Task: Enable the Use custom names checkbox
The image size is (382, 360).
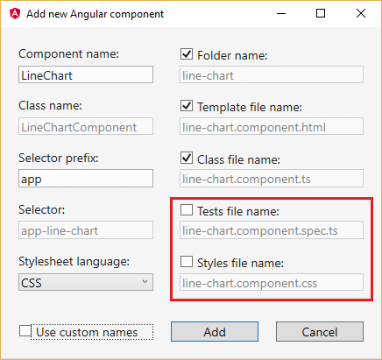Action: [x=25, y=331]
